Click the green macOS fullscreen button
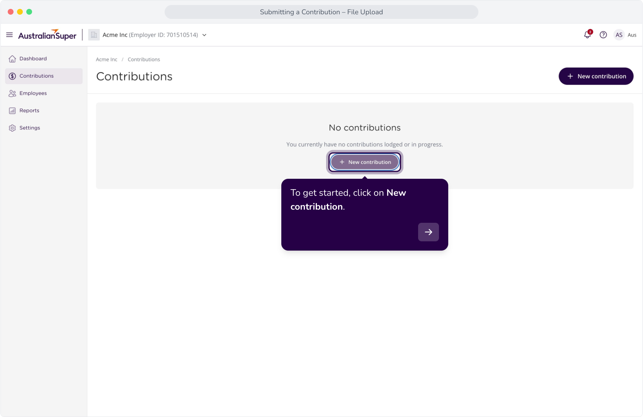The height and width of the screenshot is (417, 643). (29, 12)
